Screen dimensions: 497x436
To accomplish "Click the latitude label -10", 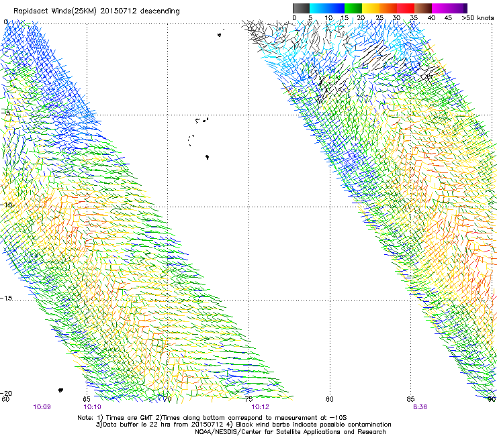I will 6,205.
